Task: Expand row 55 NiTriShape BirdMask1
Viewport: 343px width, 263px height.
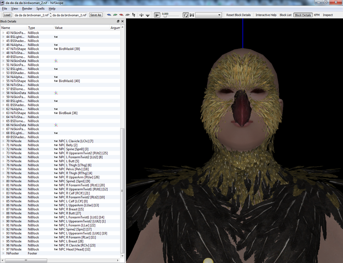Action: 3,81
